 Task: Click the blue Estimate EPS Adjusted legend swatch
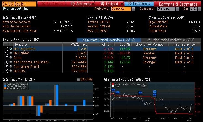click(x=5, y=86)
